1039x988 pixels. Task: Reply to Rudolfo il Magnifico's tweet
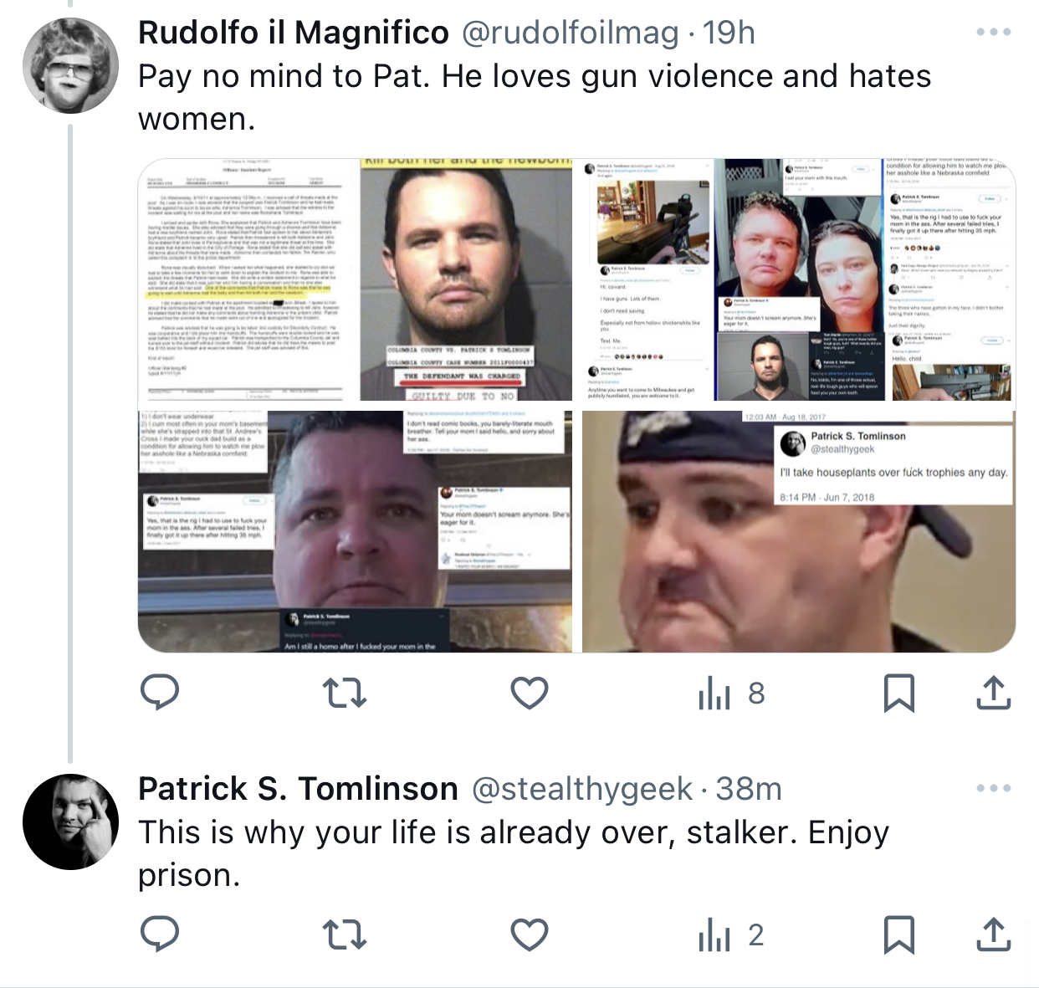pyautogui.click(x=160, y=693)
